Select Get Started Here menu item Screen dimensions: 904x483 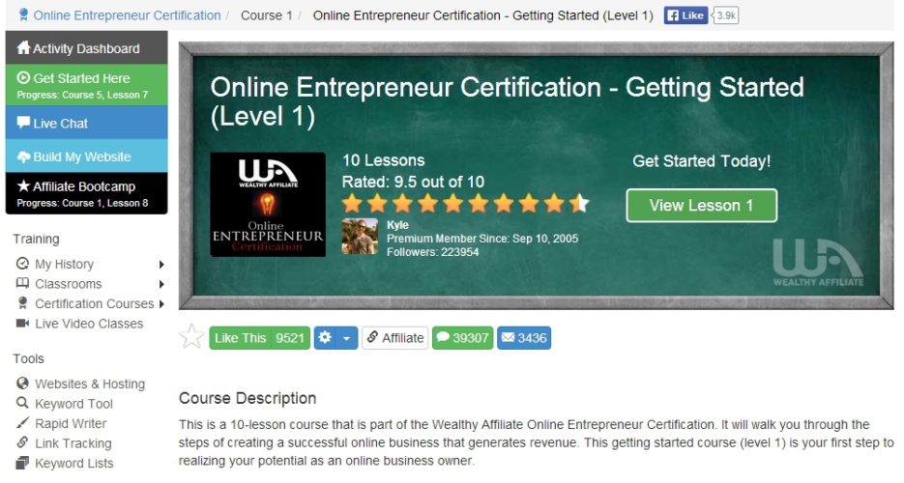(x=86, y=85)
